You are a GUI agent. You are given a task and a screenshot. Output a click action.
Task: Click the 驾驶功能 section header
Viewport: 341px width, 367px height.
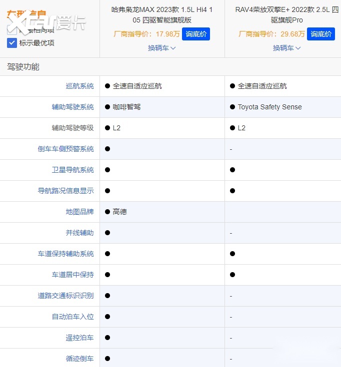23,66
